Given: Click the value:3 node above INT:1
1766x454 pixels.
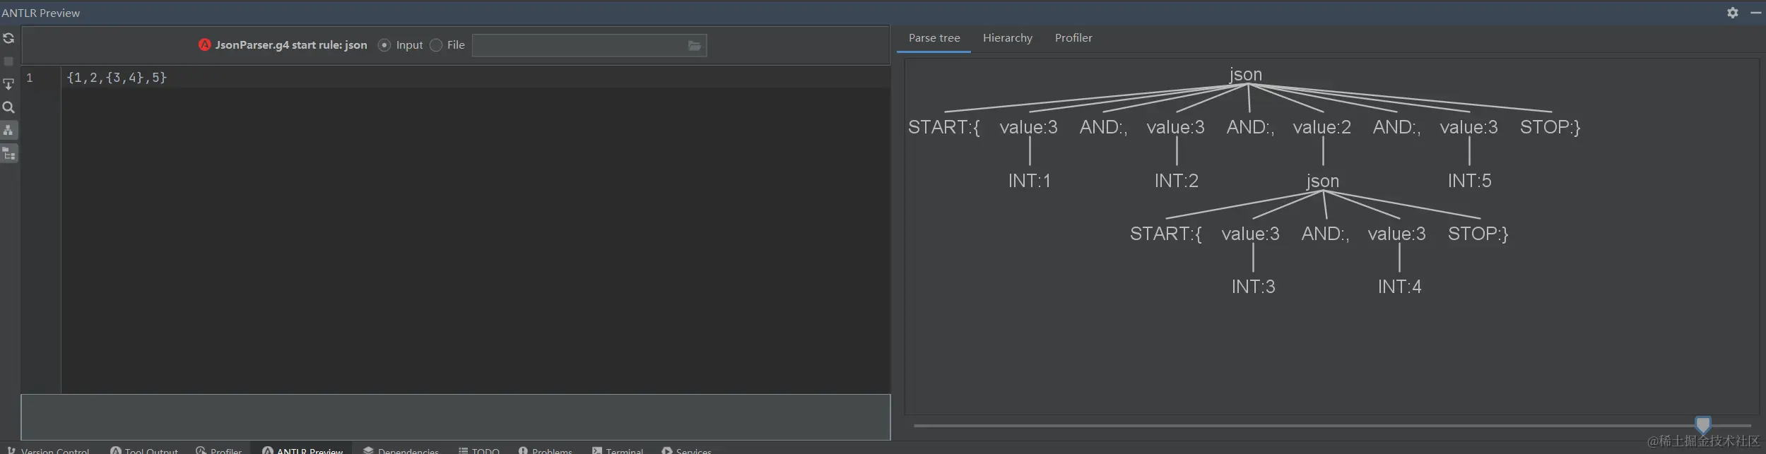Looking at the screenshot, I should pos(1028,127).
